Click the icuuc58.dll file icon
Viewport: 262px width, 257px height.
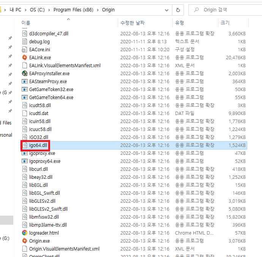click(25, 129)
